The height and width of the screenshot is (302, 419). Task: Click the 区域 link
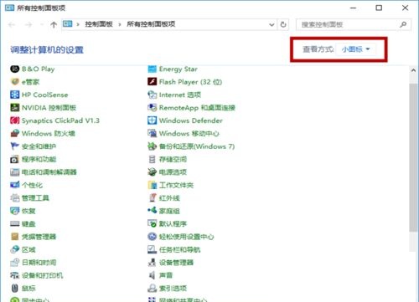click(x=28, y=249)
